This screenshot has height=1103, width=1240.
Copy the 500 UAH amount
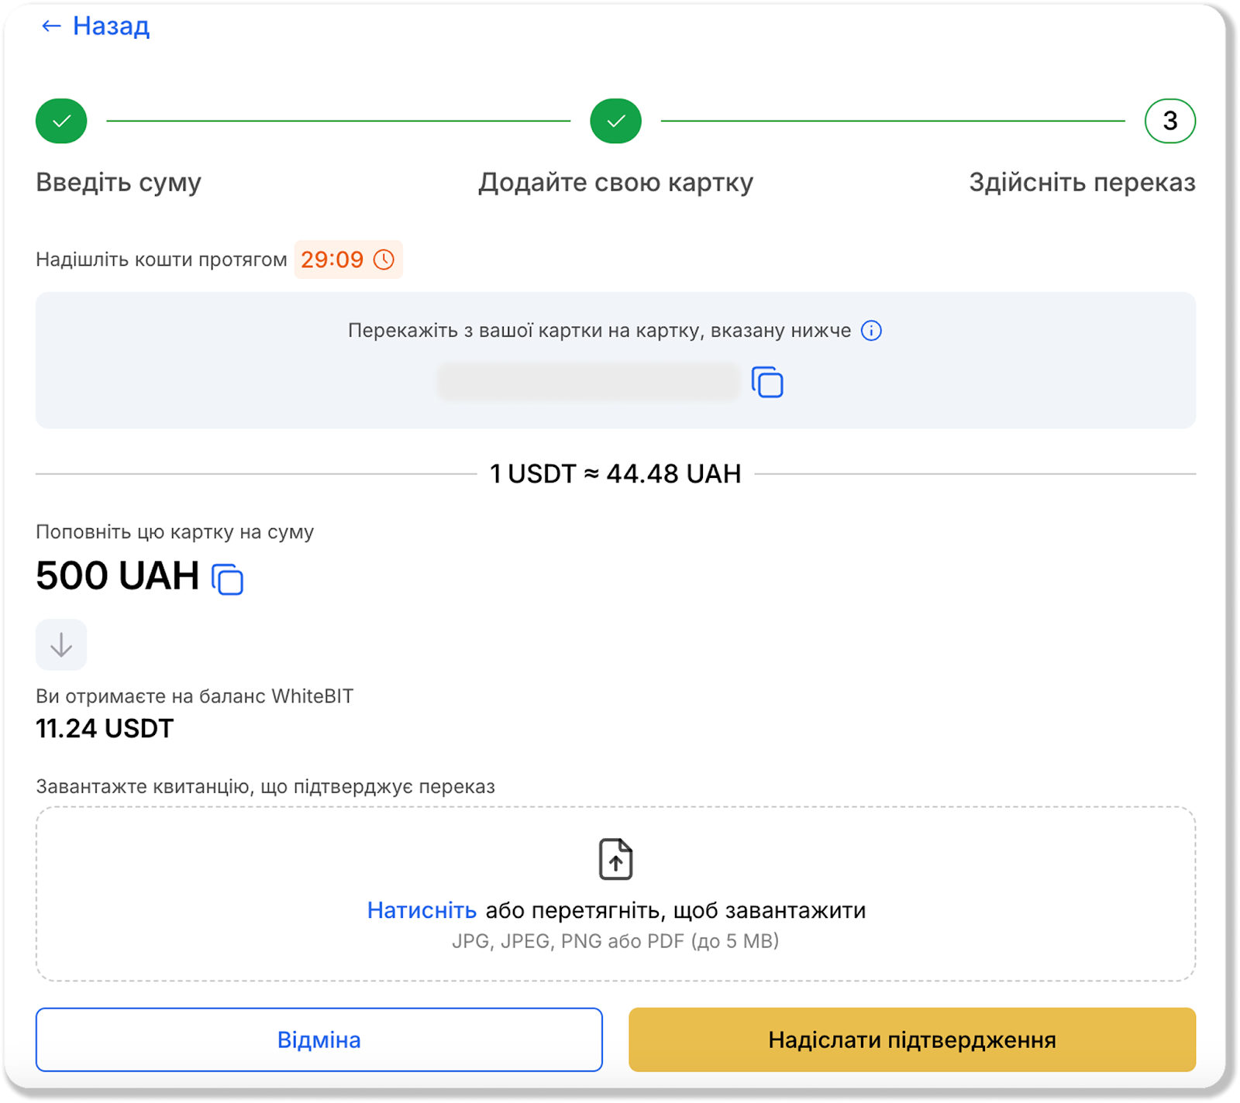pyautogui.click(x=228, y=579)
